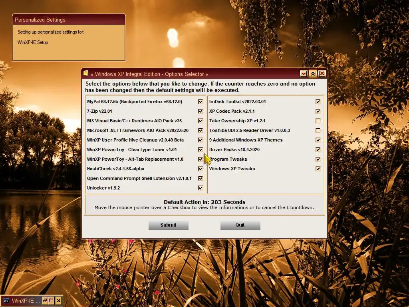Click the HashCheck v2.4.1.58-alpha label
This screenshot has height=307, width=409.
coord(115,169)
